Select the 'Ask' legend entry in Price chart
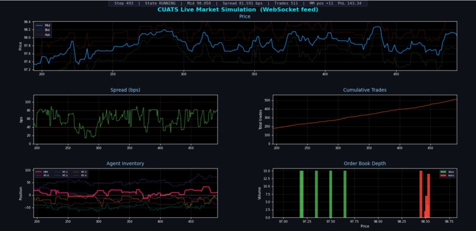Screen dimensions: 476x231 coord(43,35)
